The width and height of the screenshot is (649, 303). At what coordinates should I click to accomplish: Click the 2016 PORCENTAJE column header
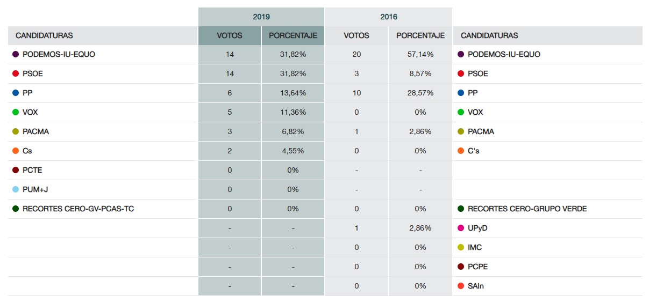click(420, 36)
